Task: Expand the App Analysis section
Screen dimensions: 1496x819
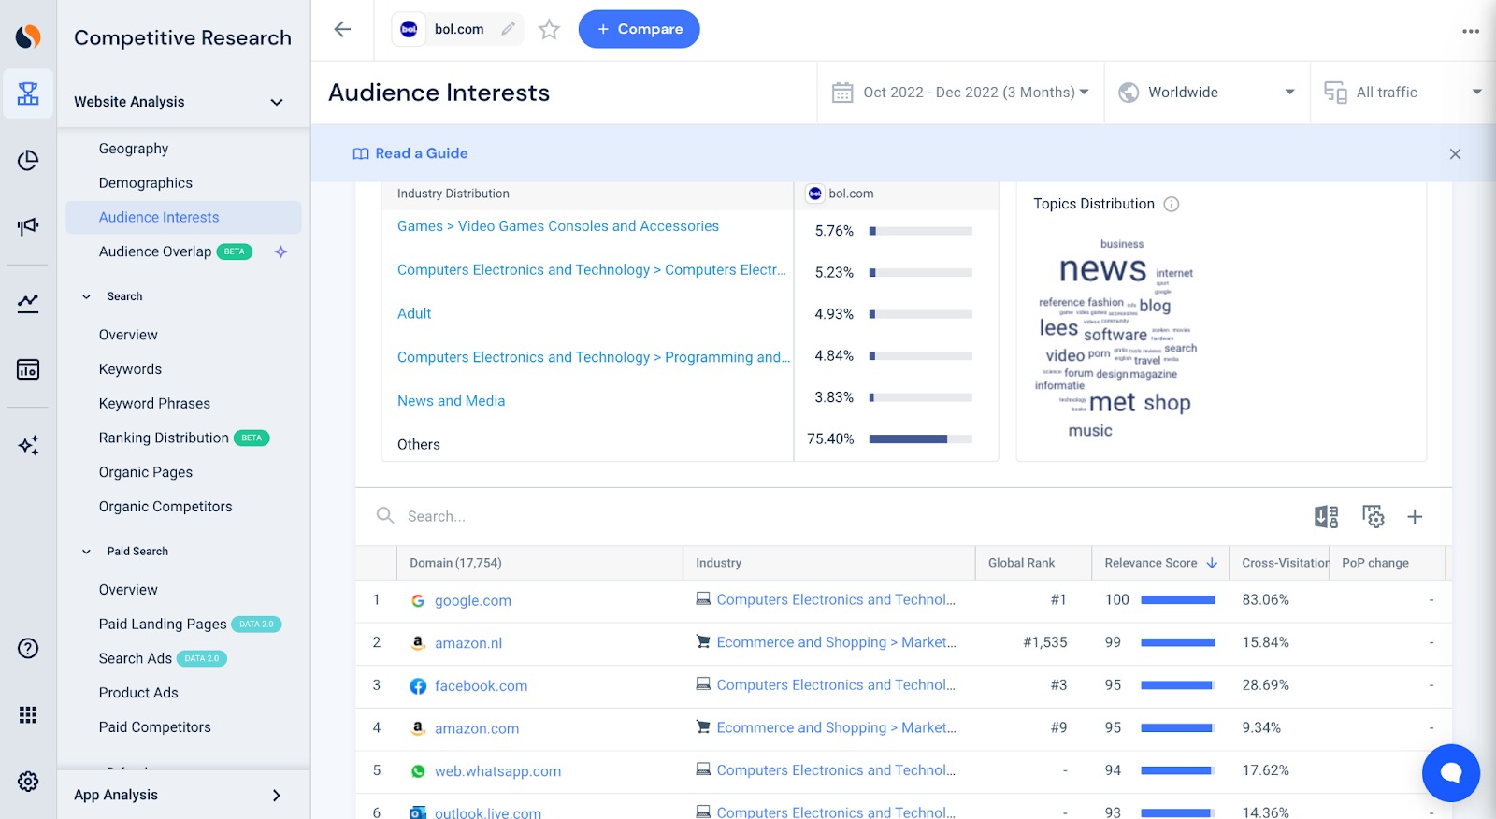Action: coord(276,795)
